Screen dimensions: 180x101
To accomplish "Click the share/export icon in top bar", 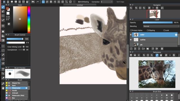I will [x=8, y=2].
